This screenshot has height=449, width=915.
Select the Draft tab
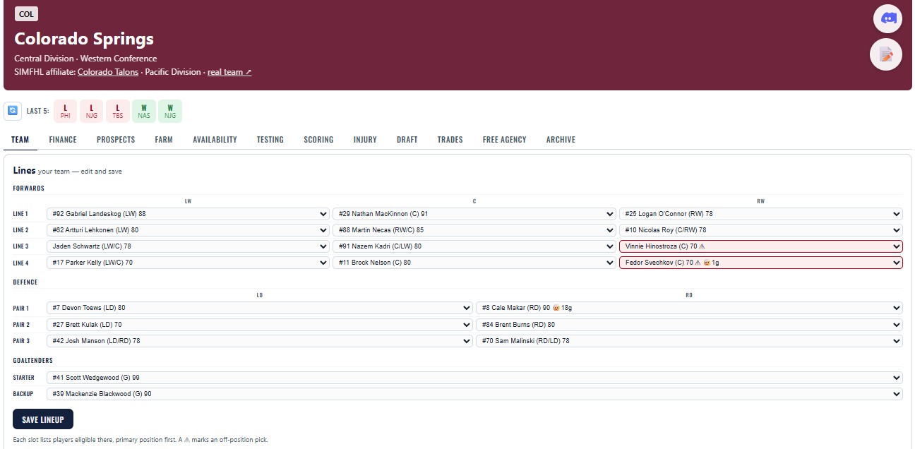[x=407, y=140]
